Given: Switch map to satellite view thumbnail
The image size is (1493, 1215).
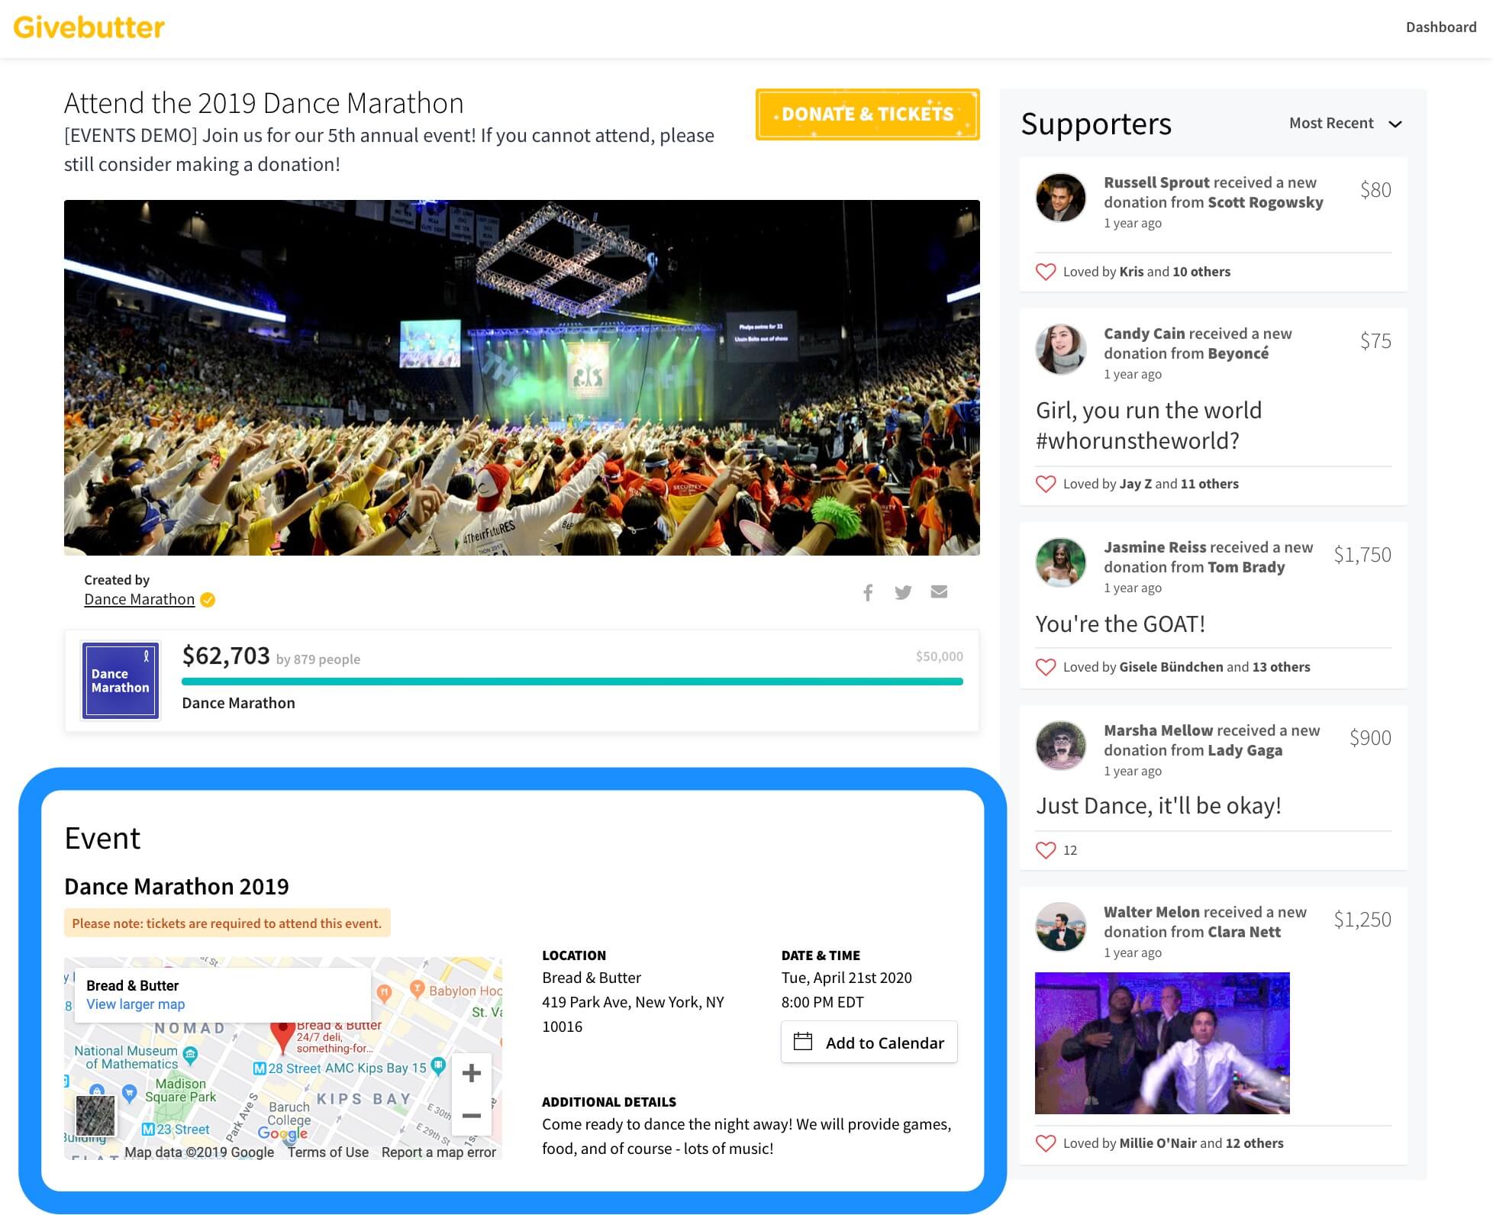Looking at the screenshot, I should (95, 1115).
